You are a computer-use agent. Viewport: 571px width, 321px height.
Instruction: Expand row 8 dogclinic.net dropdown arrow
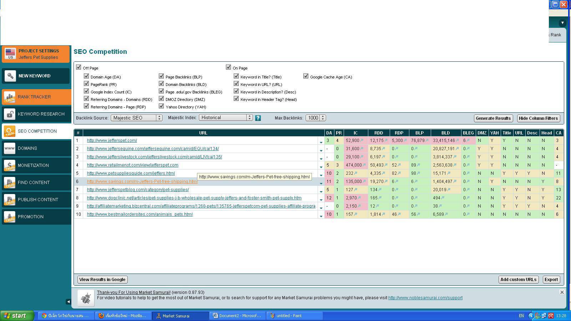[321, 200]
